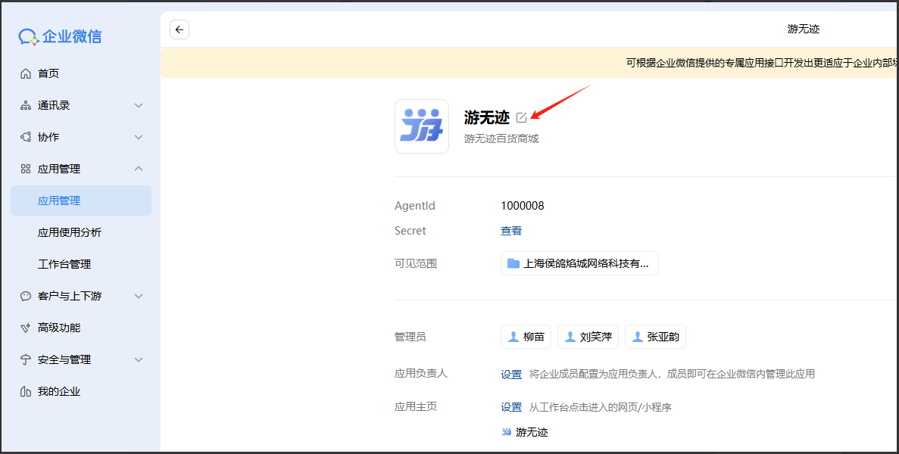The height and width of the screenshot is (454, 899).
Task: Click the small 游无迹 icon under 应用主页
Action: pyautogui.click(x=507, y=432)
